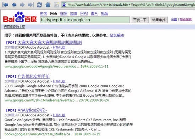Click the browser Forward arrow
Image resolution: width=195 pixels, height=139 pixels.
tap(22, 5)
